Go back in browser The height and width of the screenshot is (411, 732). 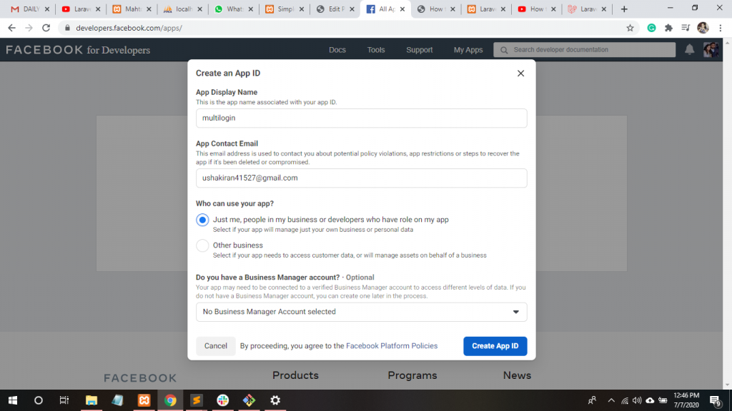click(11, 28)
